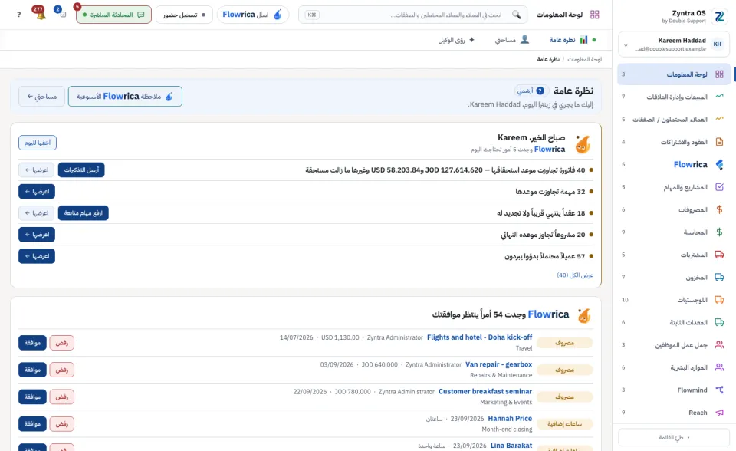Switch to the رؤى الوكيل tab
This screenshot has width=736, height=451.
click(x=456, y=40)
